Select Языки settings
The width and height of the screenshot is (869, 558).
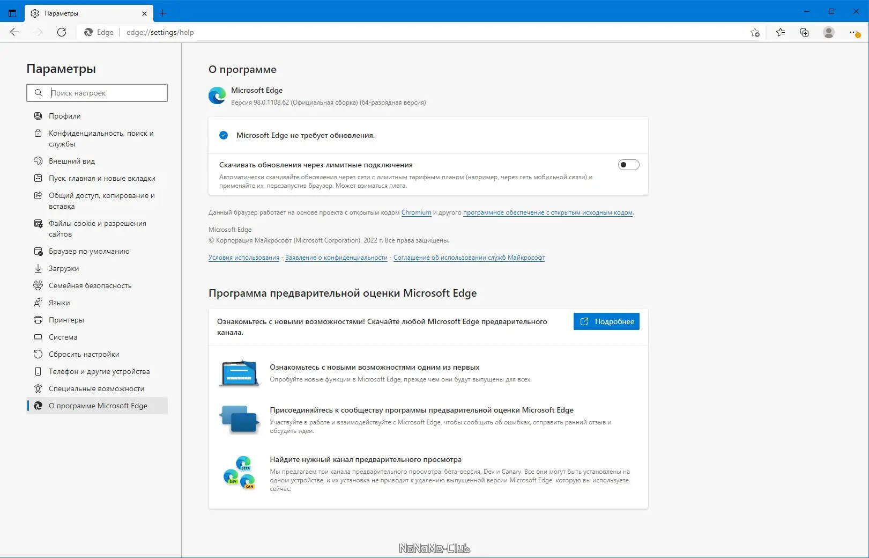(x=97, y=303)
